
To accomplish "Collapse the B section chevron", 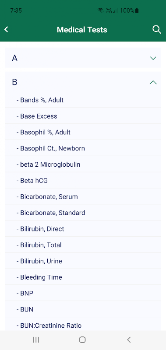I will [x=153, y=82].
